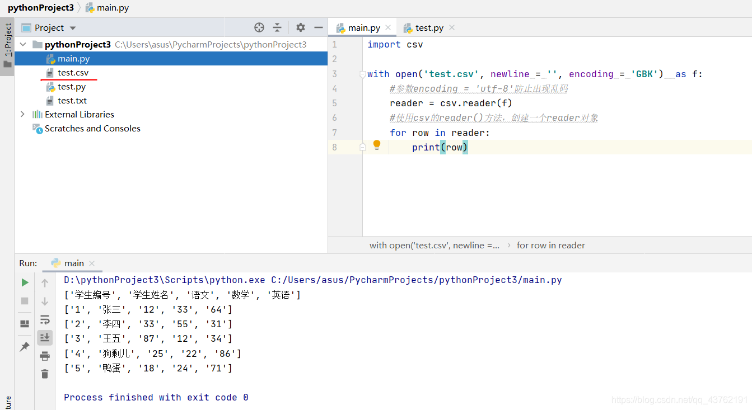Screen dimensions: 752x410
Task: Hide the Project panel with minus icon
Action: coord(319,27)
